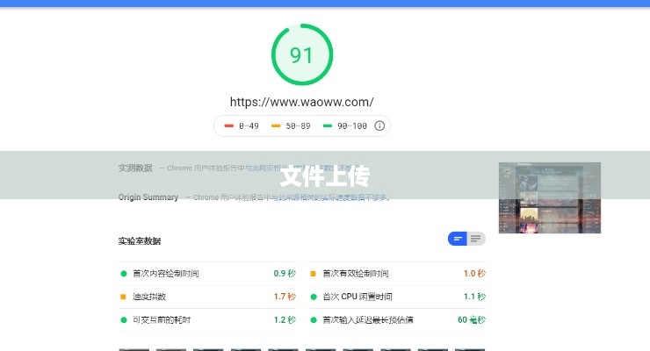Click the 1.2 秒 value

[285, 319]
